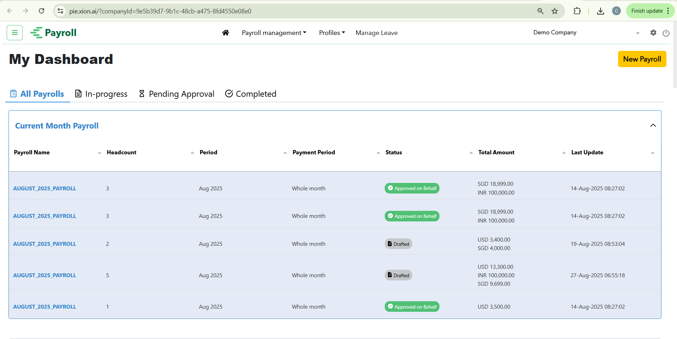Open AUGUST_2025_PAYROLL with headcount 2
This screenshot has width=677, height=339.
coord(44,244)
